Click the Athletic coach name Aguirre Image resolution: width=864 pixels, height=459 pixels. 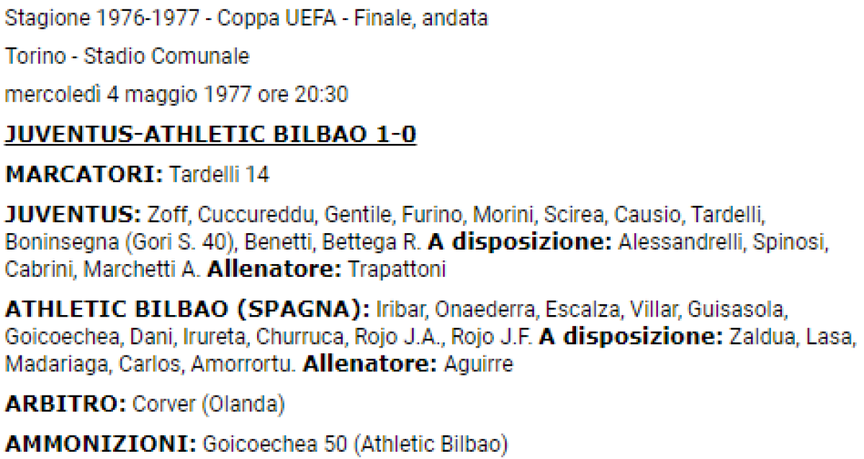pos(478,365)
